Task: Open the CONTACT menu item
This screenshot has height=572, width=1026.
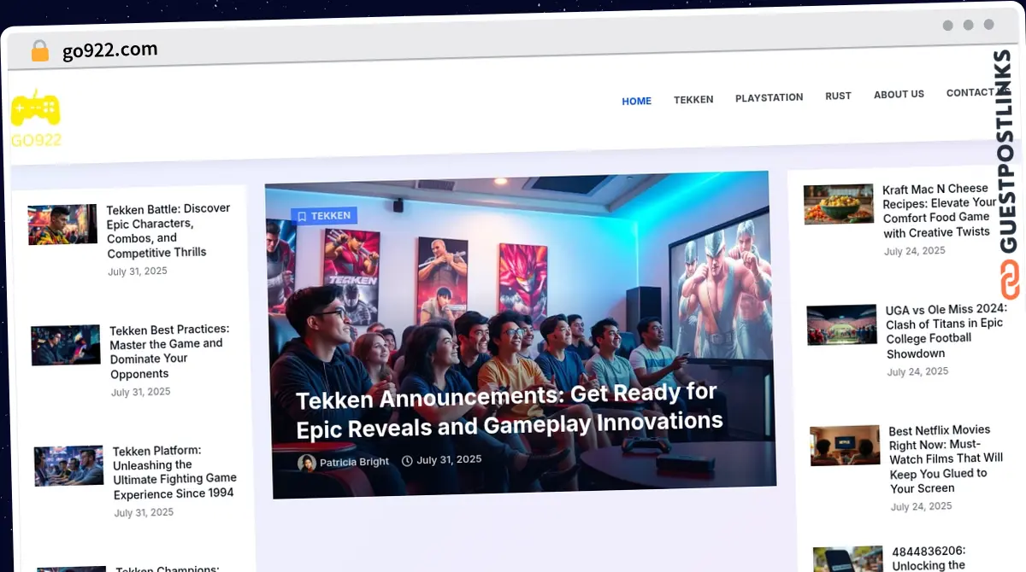Action: pyautogui.click(x=970, y=92)
